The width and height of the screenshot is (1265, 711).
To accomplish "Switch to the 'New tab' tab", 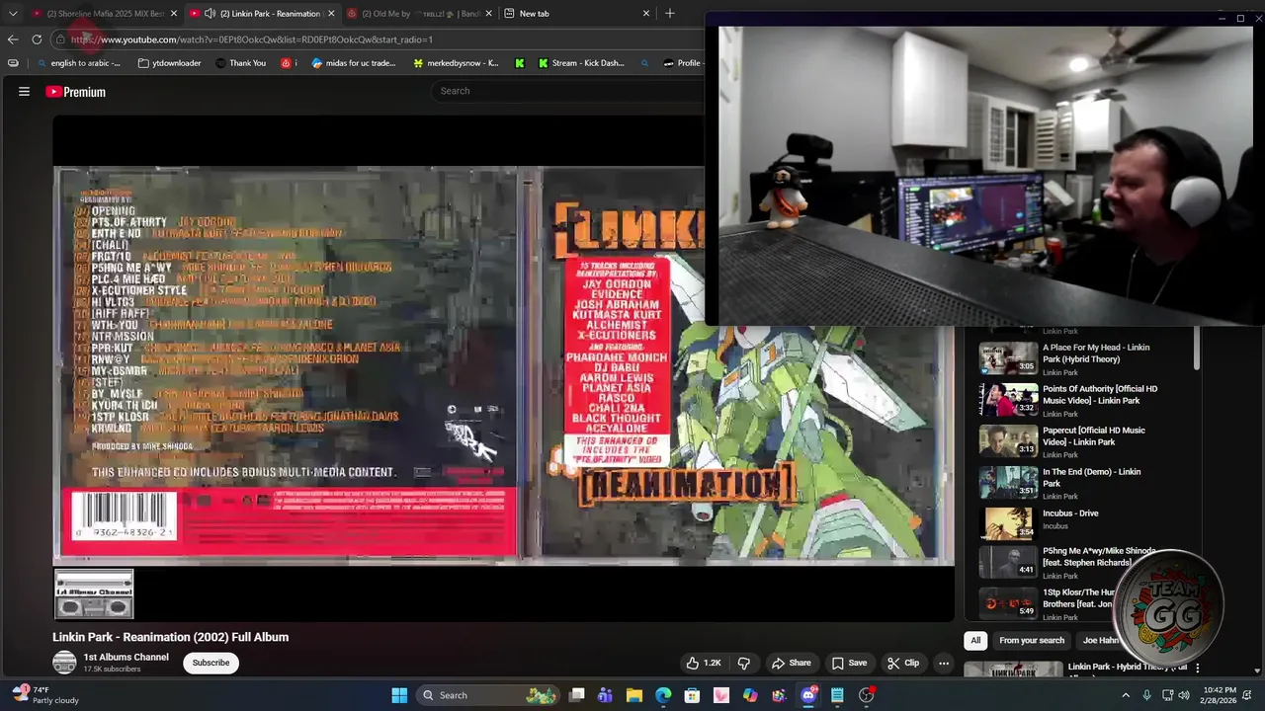I will click(x=576, y=14).
